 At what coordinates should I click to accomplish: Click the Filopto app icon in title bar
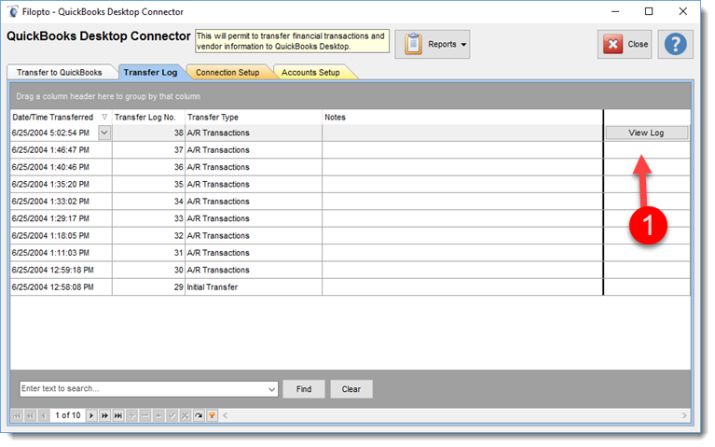point(13,11)
